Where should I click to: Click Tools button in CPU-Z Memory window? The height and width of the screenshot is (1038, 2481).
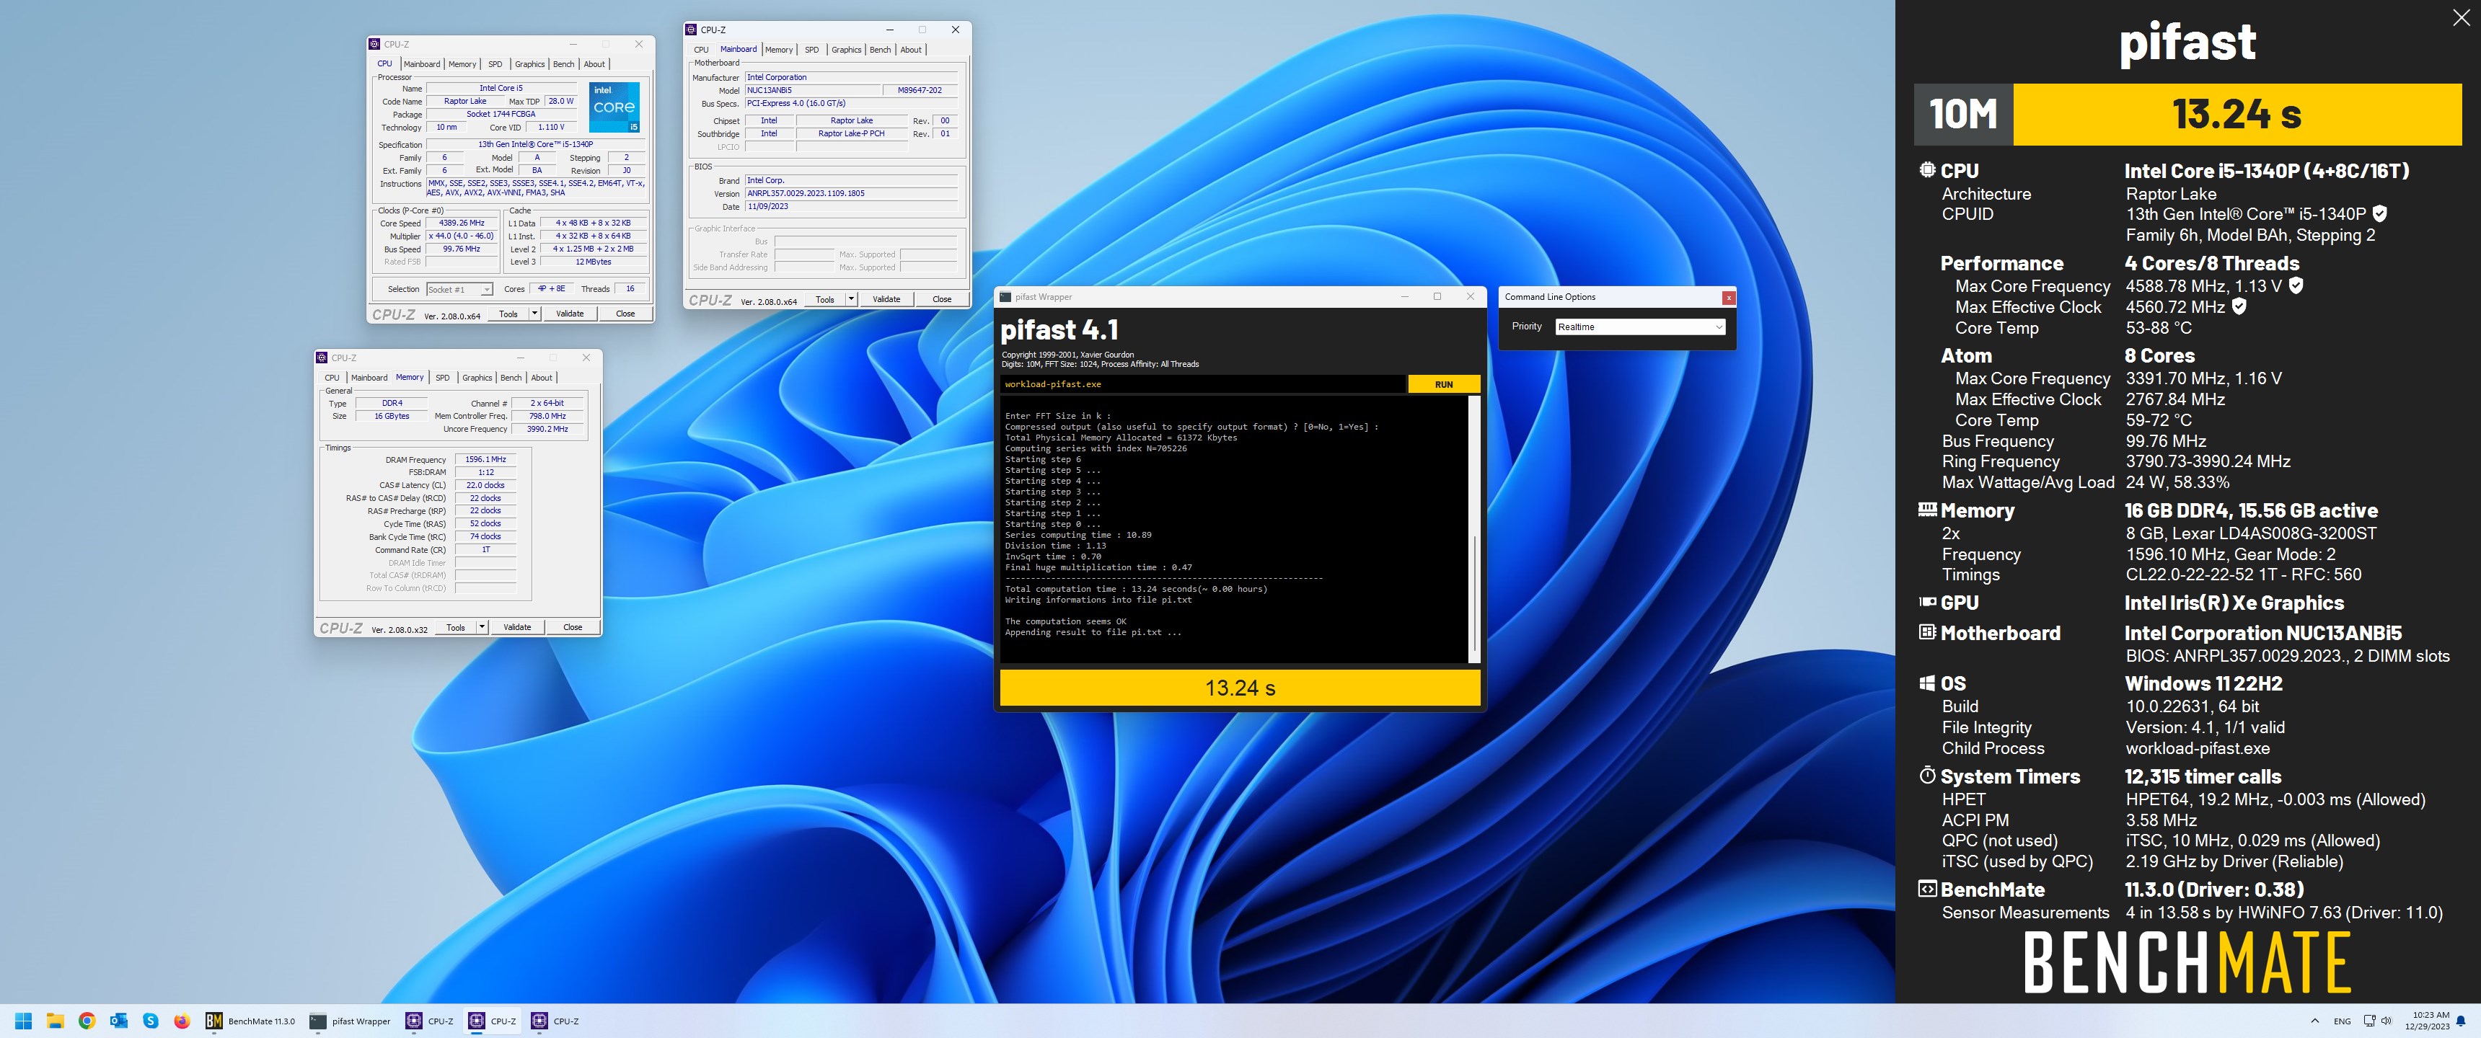point(456,627)
